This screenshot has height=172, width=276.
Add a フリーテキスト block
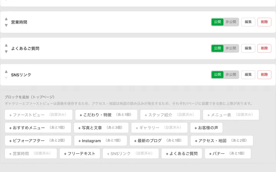coord(80,154)
